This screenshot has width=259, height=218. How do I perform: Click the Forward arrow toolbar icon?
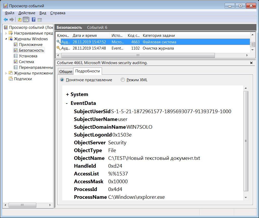[x=12, y=20]
